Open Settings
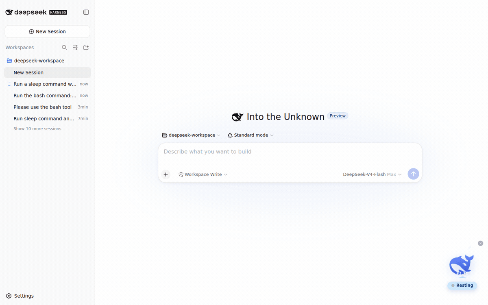Image resolution: width=488 pixels, height=305 pixels. tap(20, 296)
